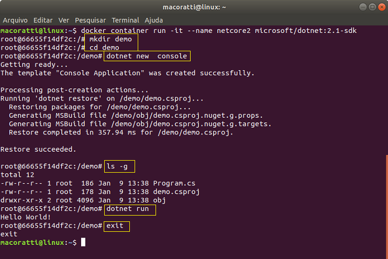Click the terminal vertical scrollbar handle
This screenshot has width=388, height=259.
coord(387,207)
